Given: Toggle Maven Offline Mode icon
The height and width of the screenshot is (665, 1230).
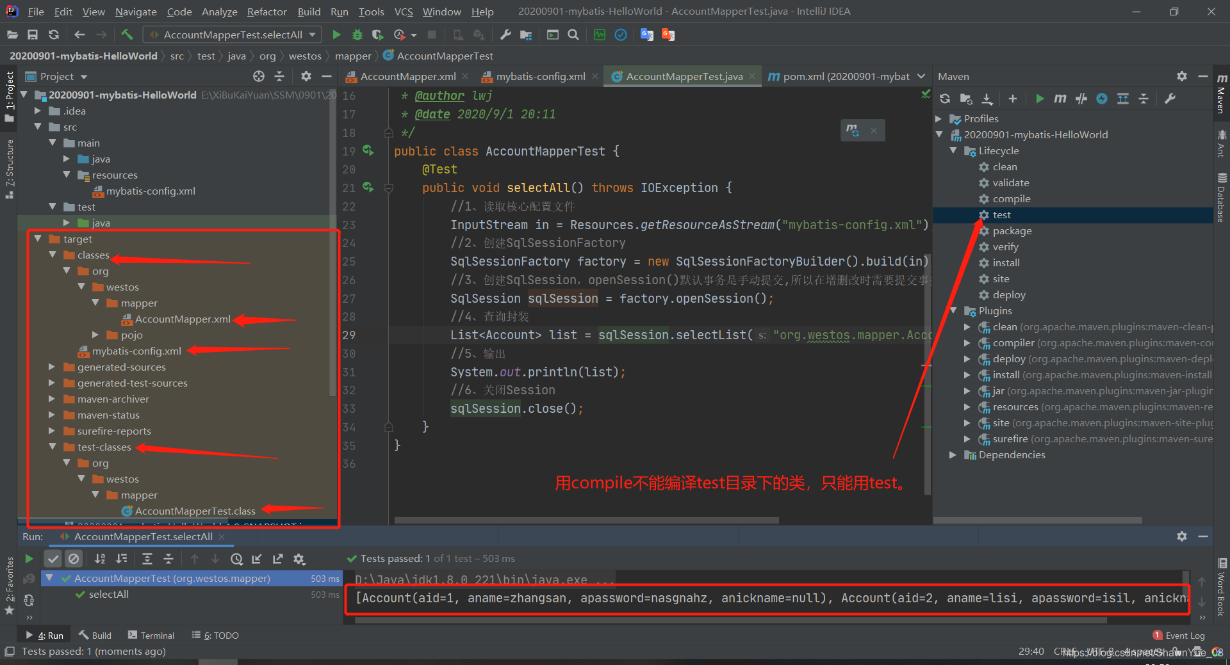Looking at the screenshot, I should [1081, 99].
